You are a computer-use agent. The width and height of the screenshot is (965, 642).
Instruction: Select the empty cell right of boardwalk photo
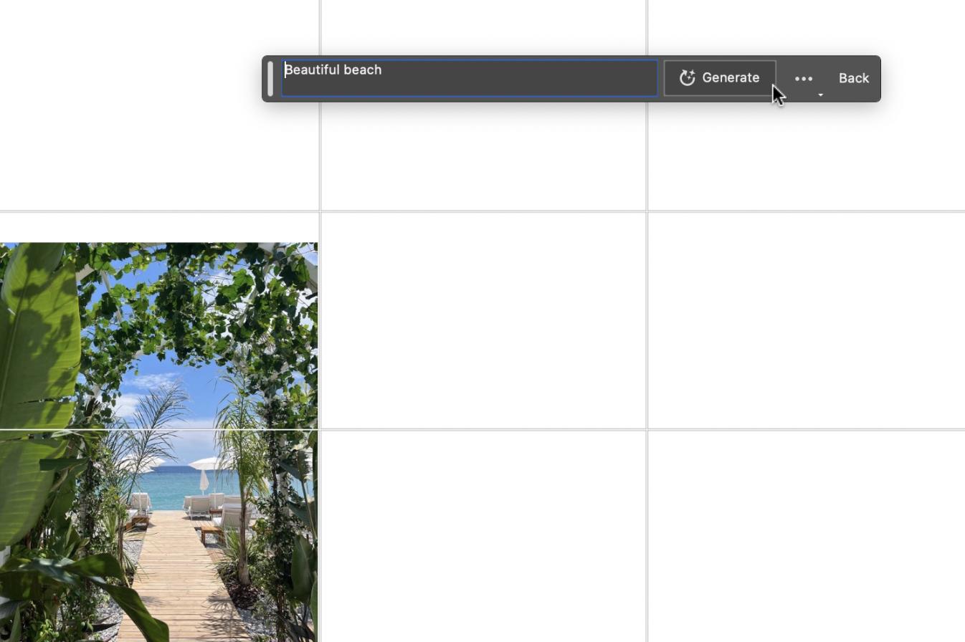(483, 536)
